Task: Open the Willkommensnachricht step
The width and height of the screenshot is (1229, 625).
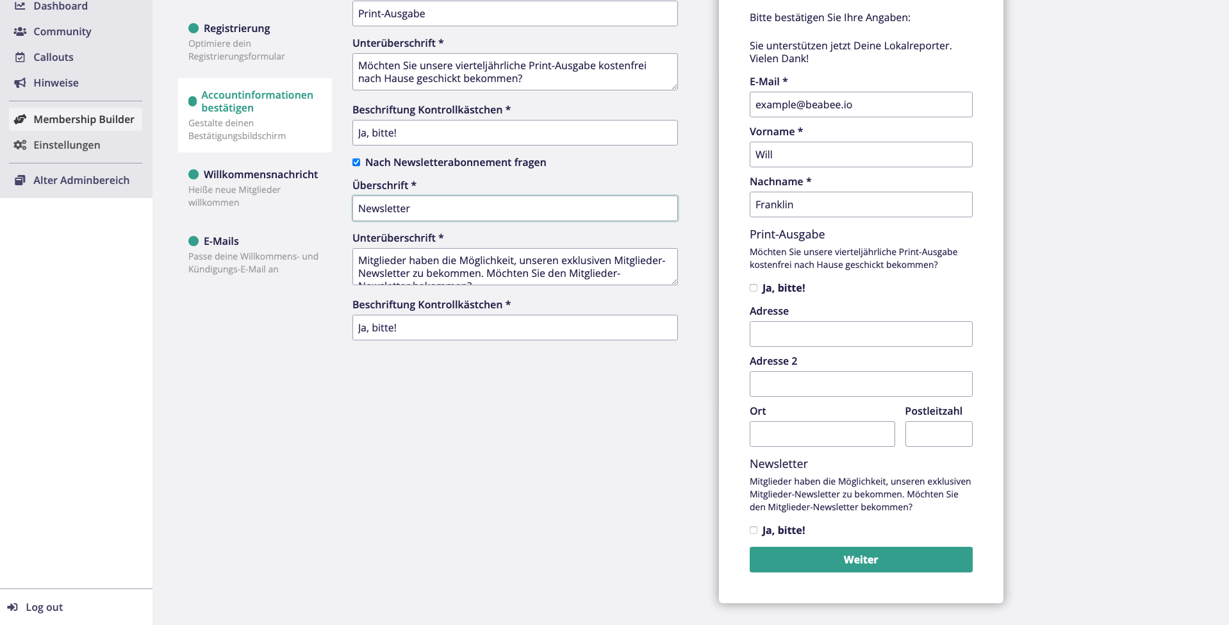Action: (260, 174)
